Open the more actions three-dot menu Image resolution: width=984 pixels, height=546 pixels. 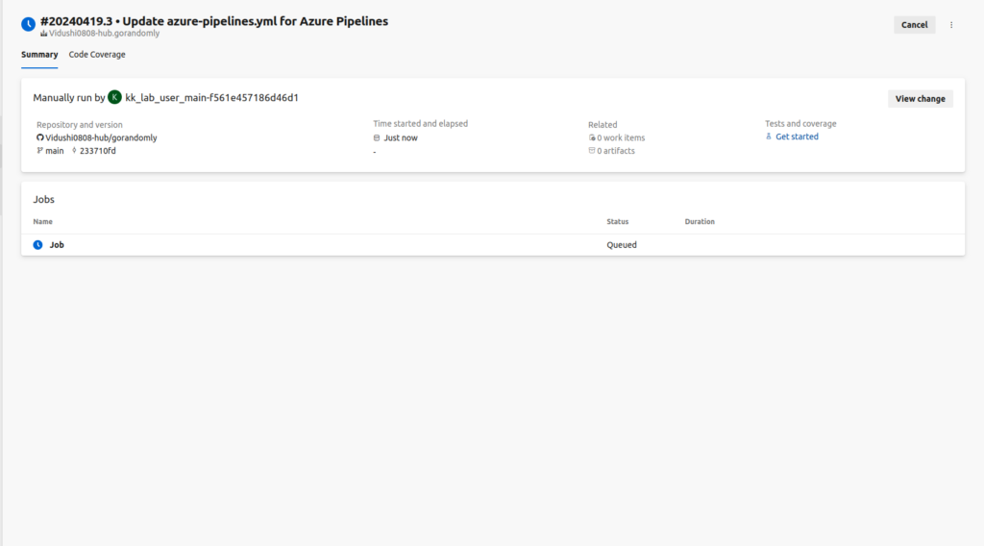[951, 25]
